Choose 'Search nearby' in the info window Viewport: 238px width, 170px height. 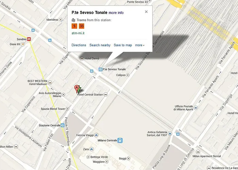tap(100, 45)
